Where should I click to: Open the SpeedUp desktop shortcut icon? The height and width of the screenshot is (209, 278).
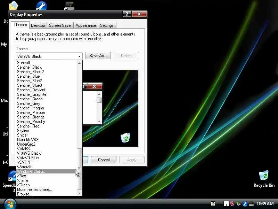[12, 176]
